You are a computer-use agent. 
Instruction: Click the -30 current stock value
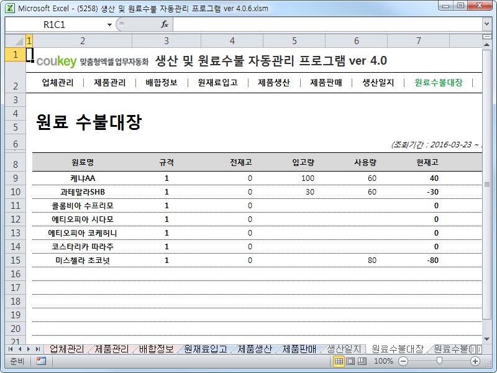tap(432, 192)
